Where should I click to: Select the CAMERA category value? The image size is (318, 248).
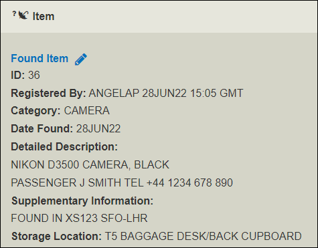point(87,111)
